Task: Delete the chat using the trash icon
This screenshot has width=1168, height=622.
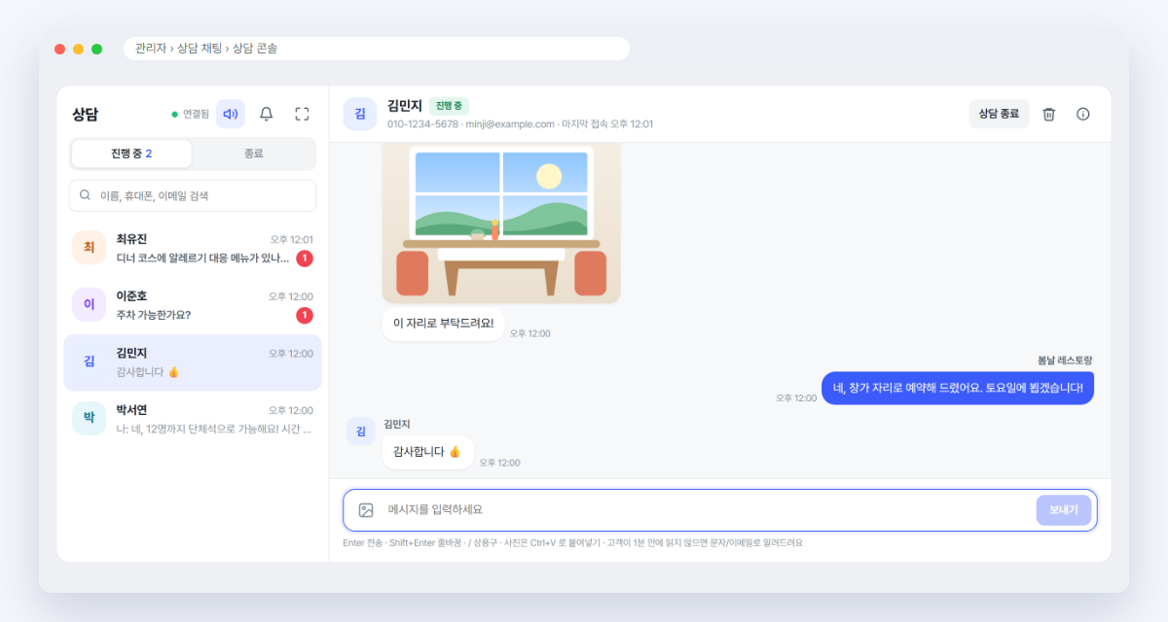Action: tap(1048, 114)
